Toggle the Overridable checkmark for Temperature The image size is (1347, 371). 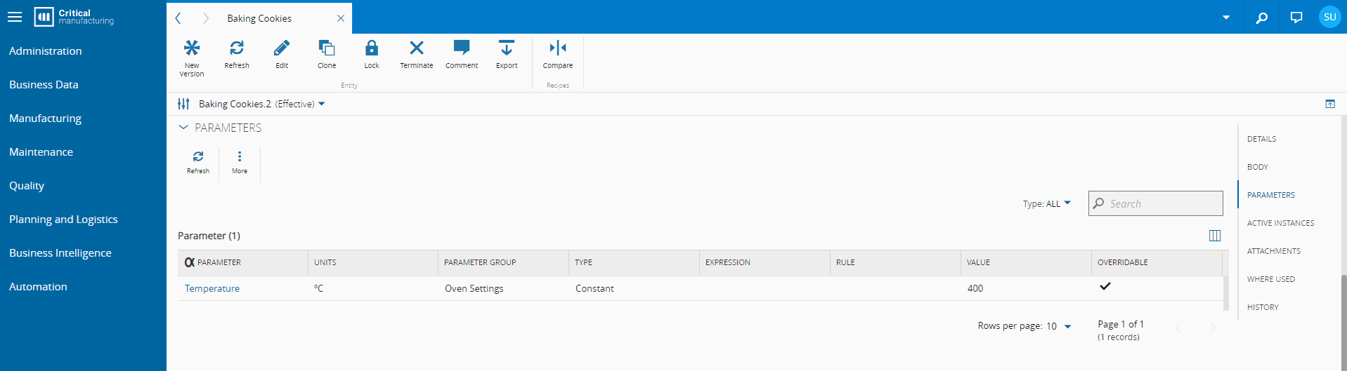click(1105, 286)
